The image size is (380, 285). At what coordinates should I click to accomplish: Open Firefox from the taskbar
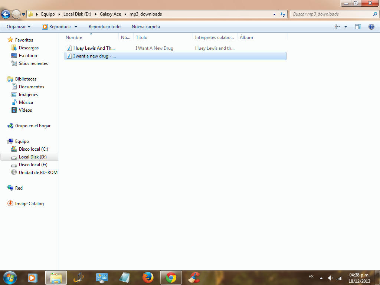(x=148, y=278)
